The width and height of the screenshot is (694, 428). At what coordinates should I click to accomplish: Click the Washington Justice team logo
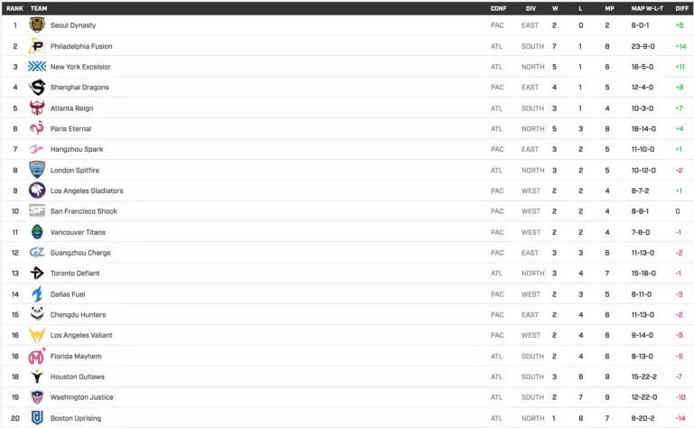coord(37,396)
